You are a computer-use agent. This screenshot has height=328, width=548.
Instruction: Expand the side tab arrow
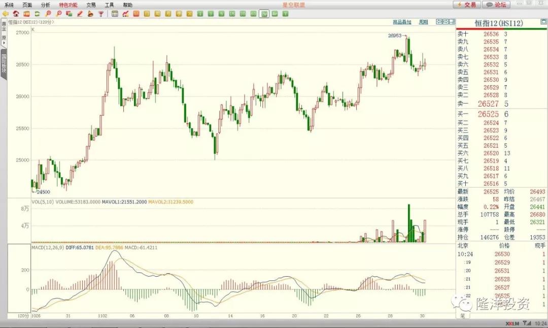[x=4, y=43]
